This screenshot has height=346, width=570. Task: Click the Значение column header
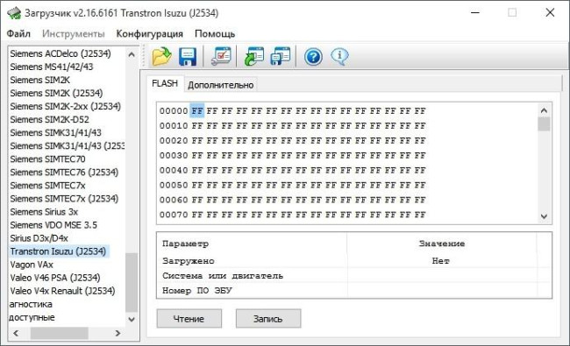point(442,244)
